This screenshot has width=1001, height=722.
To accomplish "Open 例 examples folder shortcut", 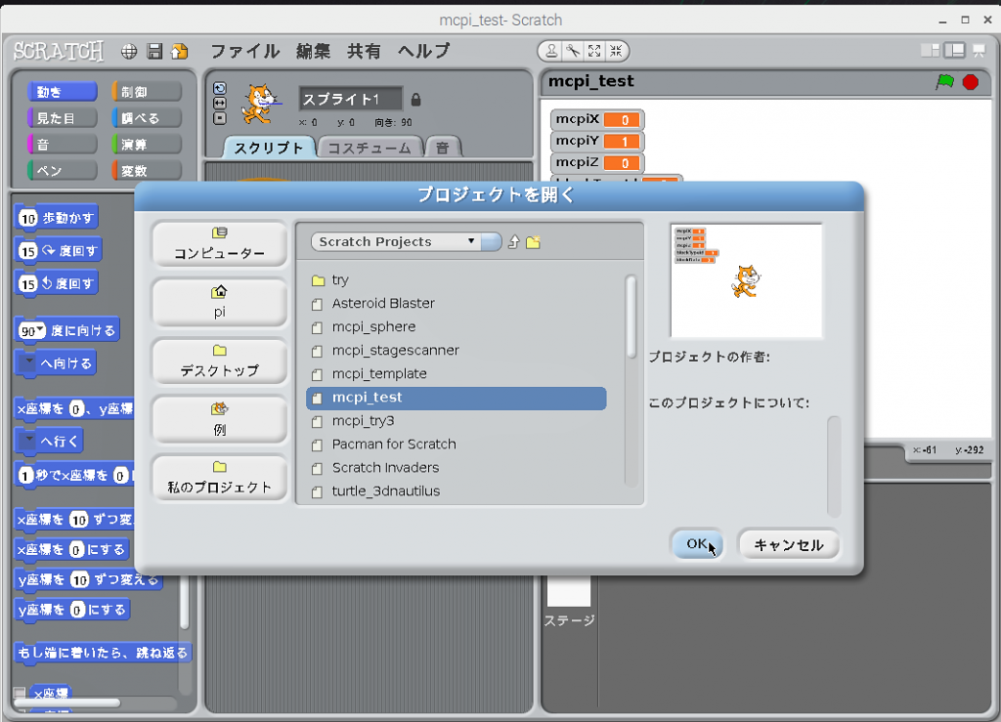I will tap(220, 420).
